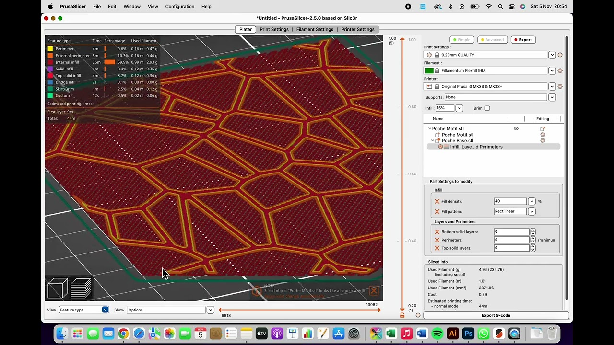The image size is (614, 345).
Task: Open the Window menu
Action: [132, 7]
